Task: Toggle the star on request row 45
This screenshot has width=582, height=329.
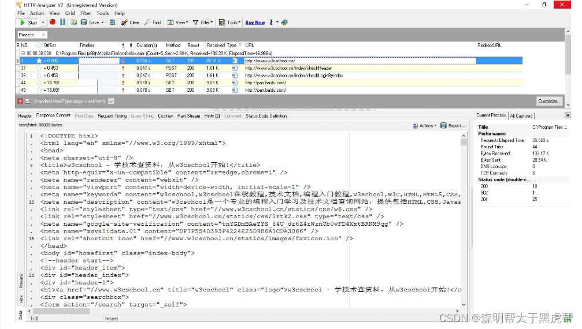Action: [x=39, y=90]
